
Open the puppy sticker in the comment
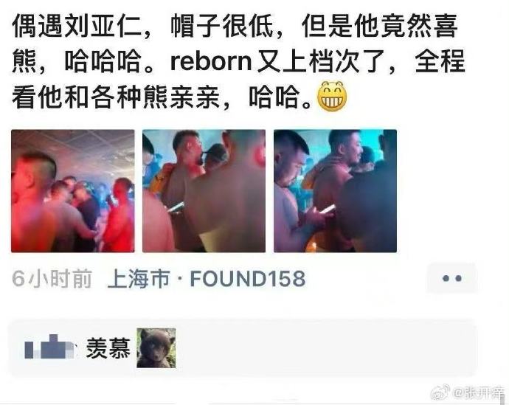156,348
